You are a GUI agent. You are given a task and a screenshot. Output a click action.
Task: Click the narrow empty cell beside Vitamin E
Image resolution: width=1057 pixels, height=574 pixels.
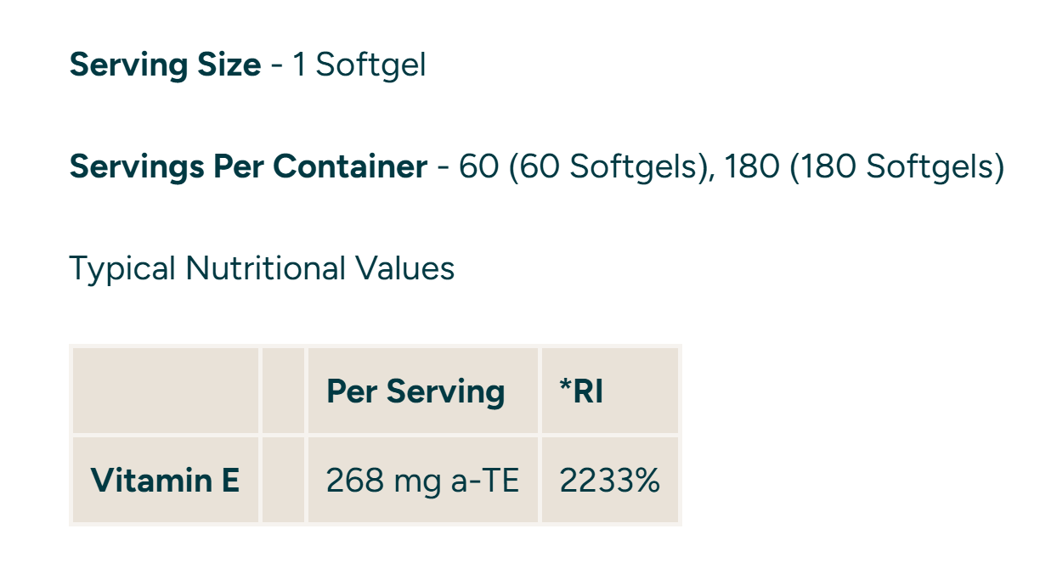click(x=283, y=481)
